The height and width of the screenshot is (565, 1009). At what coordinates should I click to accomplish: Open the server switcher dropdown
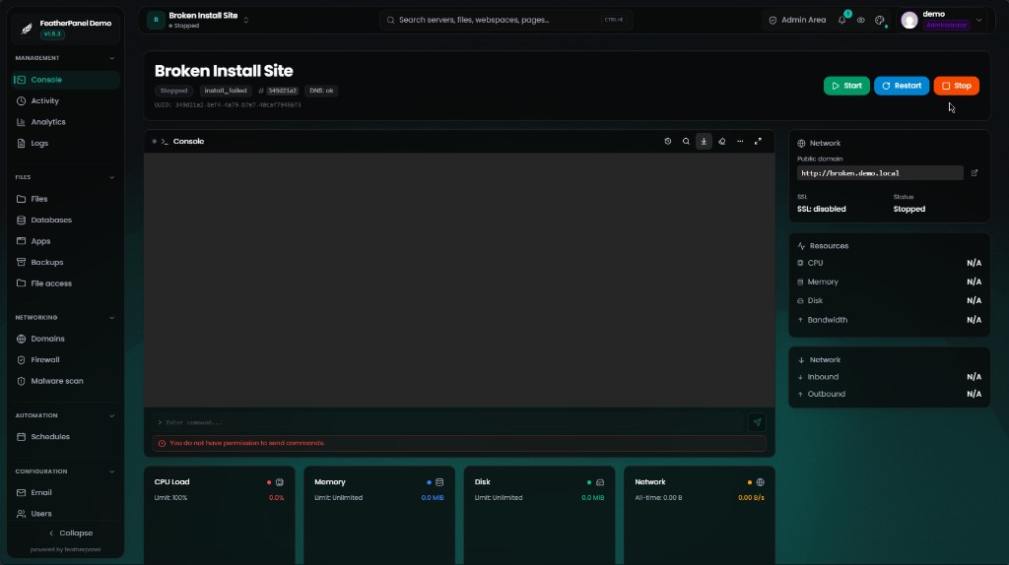point(199,20)
